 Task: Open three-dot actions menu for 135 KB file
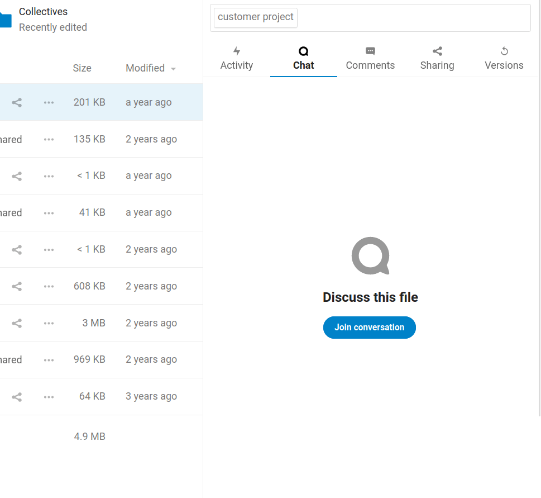coord(49,139)
